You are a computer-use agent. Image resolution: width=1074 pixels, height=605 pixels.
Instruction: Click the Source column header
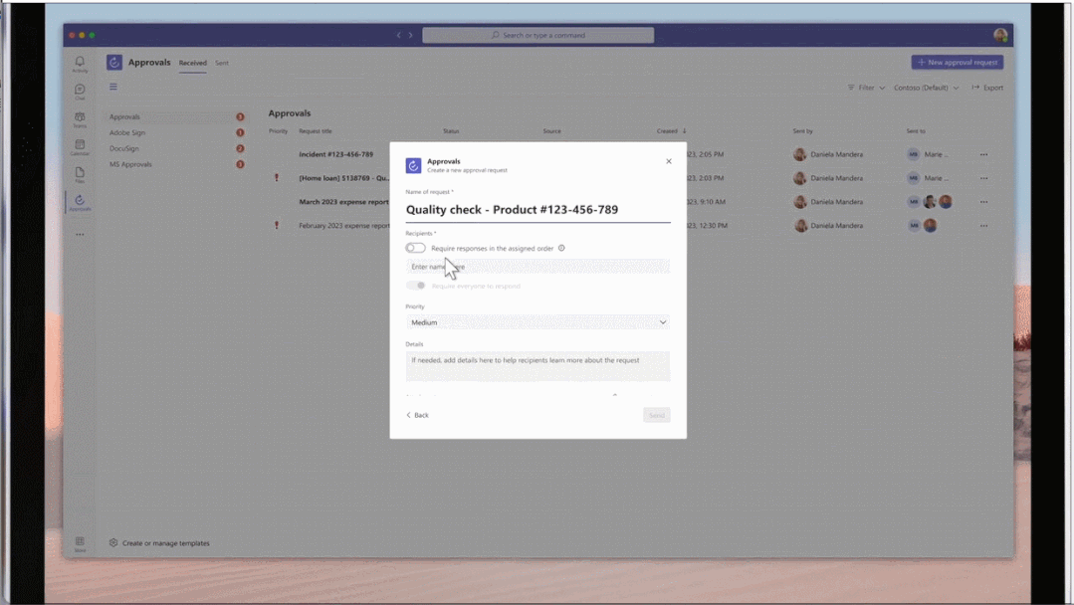[552, 130]
